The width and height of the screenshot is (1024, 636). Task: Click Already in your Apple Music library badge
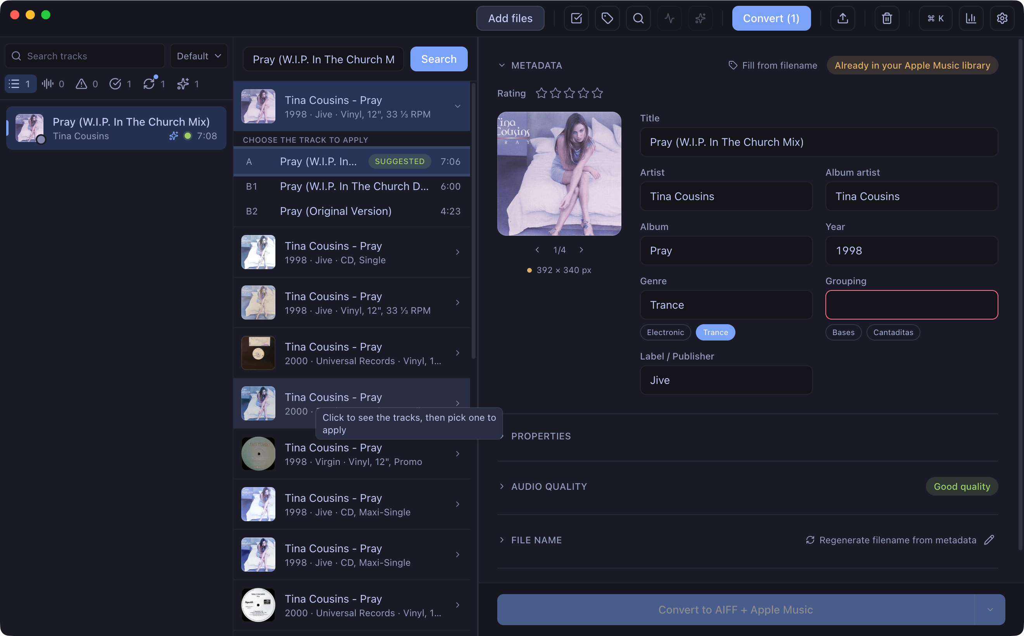(912, 65)
